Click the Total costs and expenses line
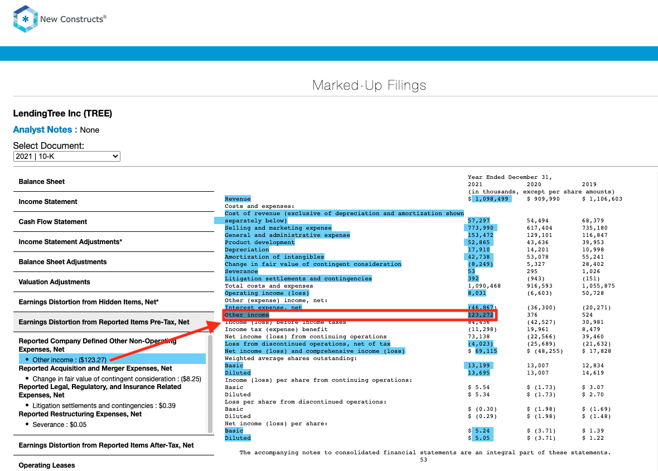The width and height of the screenshot is (658, 471). point(269,286)
